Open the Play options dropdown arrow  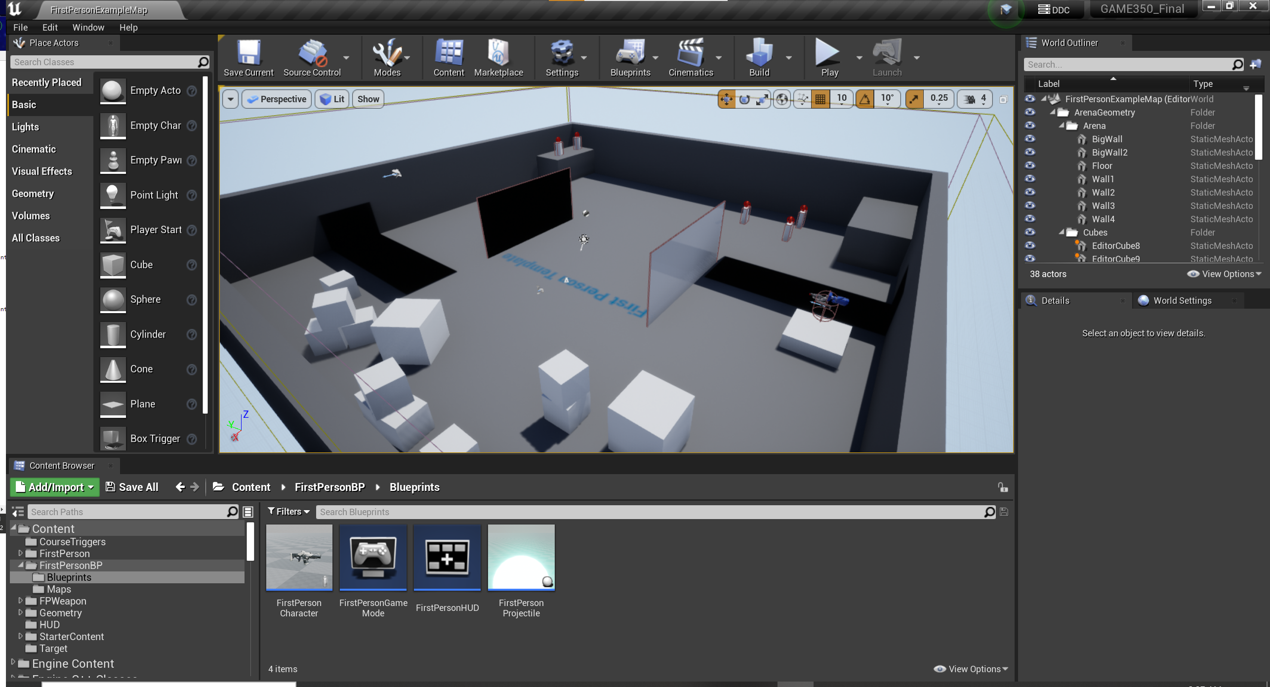point(859,58)
